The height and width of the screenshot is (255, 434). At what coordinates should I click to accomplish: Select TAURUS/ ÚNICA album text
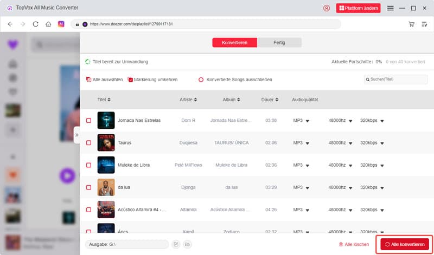(x=232, y=143)
